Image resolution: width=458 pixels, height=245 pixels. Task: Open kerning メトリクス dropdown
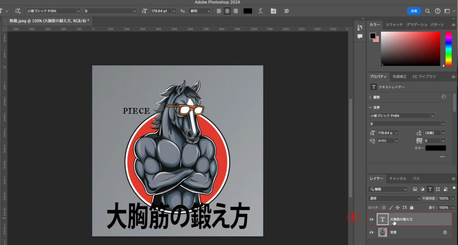(x=396, y=141)
